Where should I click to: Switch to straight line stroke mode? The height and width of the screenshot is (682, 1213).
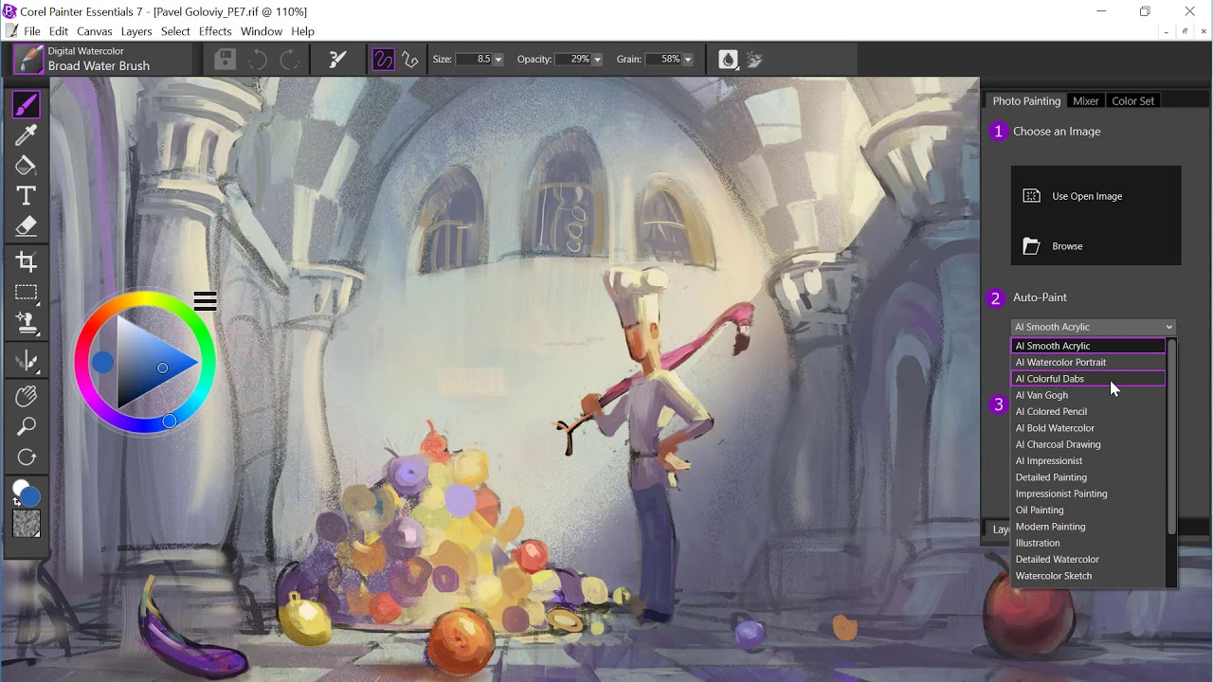[x=410, y=58]
